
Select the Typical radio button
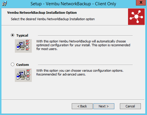click(13, 35)
